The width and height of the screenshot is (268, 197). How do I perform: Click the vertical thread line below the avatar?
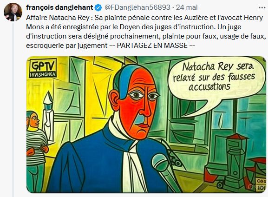[13, 110]
